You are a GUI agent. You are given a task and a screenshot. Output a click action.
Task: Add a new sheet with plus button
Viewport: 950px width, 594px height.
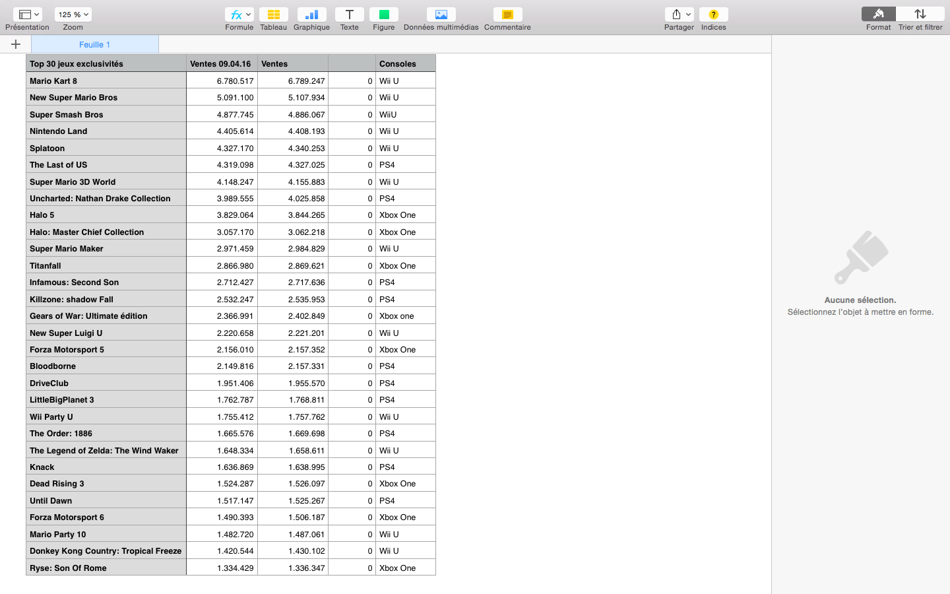[16, 44]
